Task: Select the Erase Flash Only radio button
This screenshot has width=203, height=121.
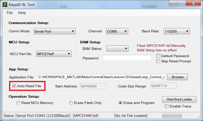Action: click(71, 103)
